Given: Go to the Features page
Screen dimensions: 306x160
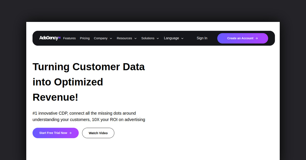Looking at the screenshot, I should coord(69,38).
